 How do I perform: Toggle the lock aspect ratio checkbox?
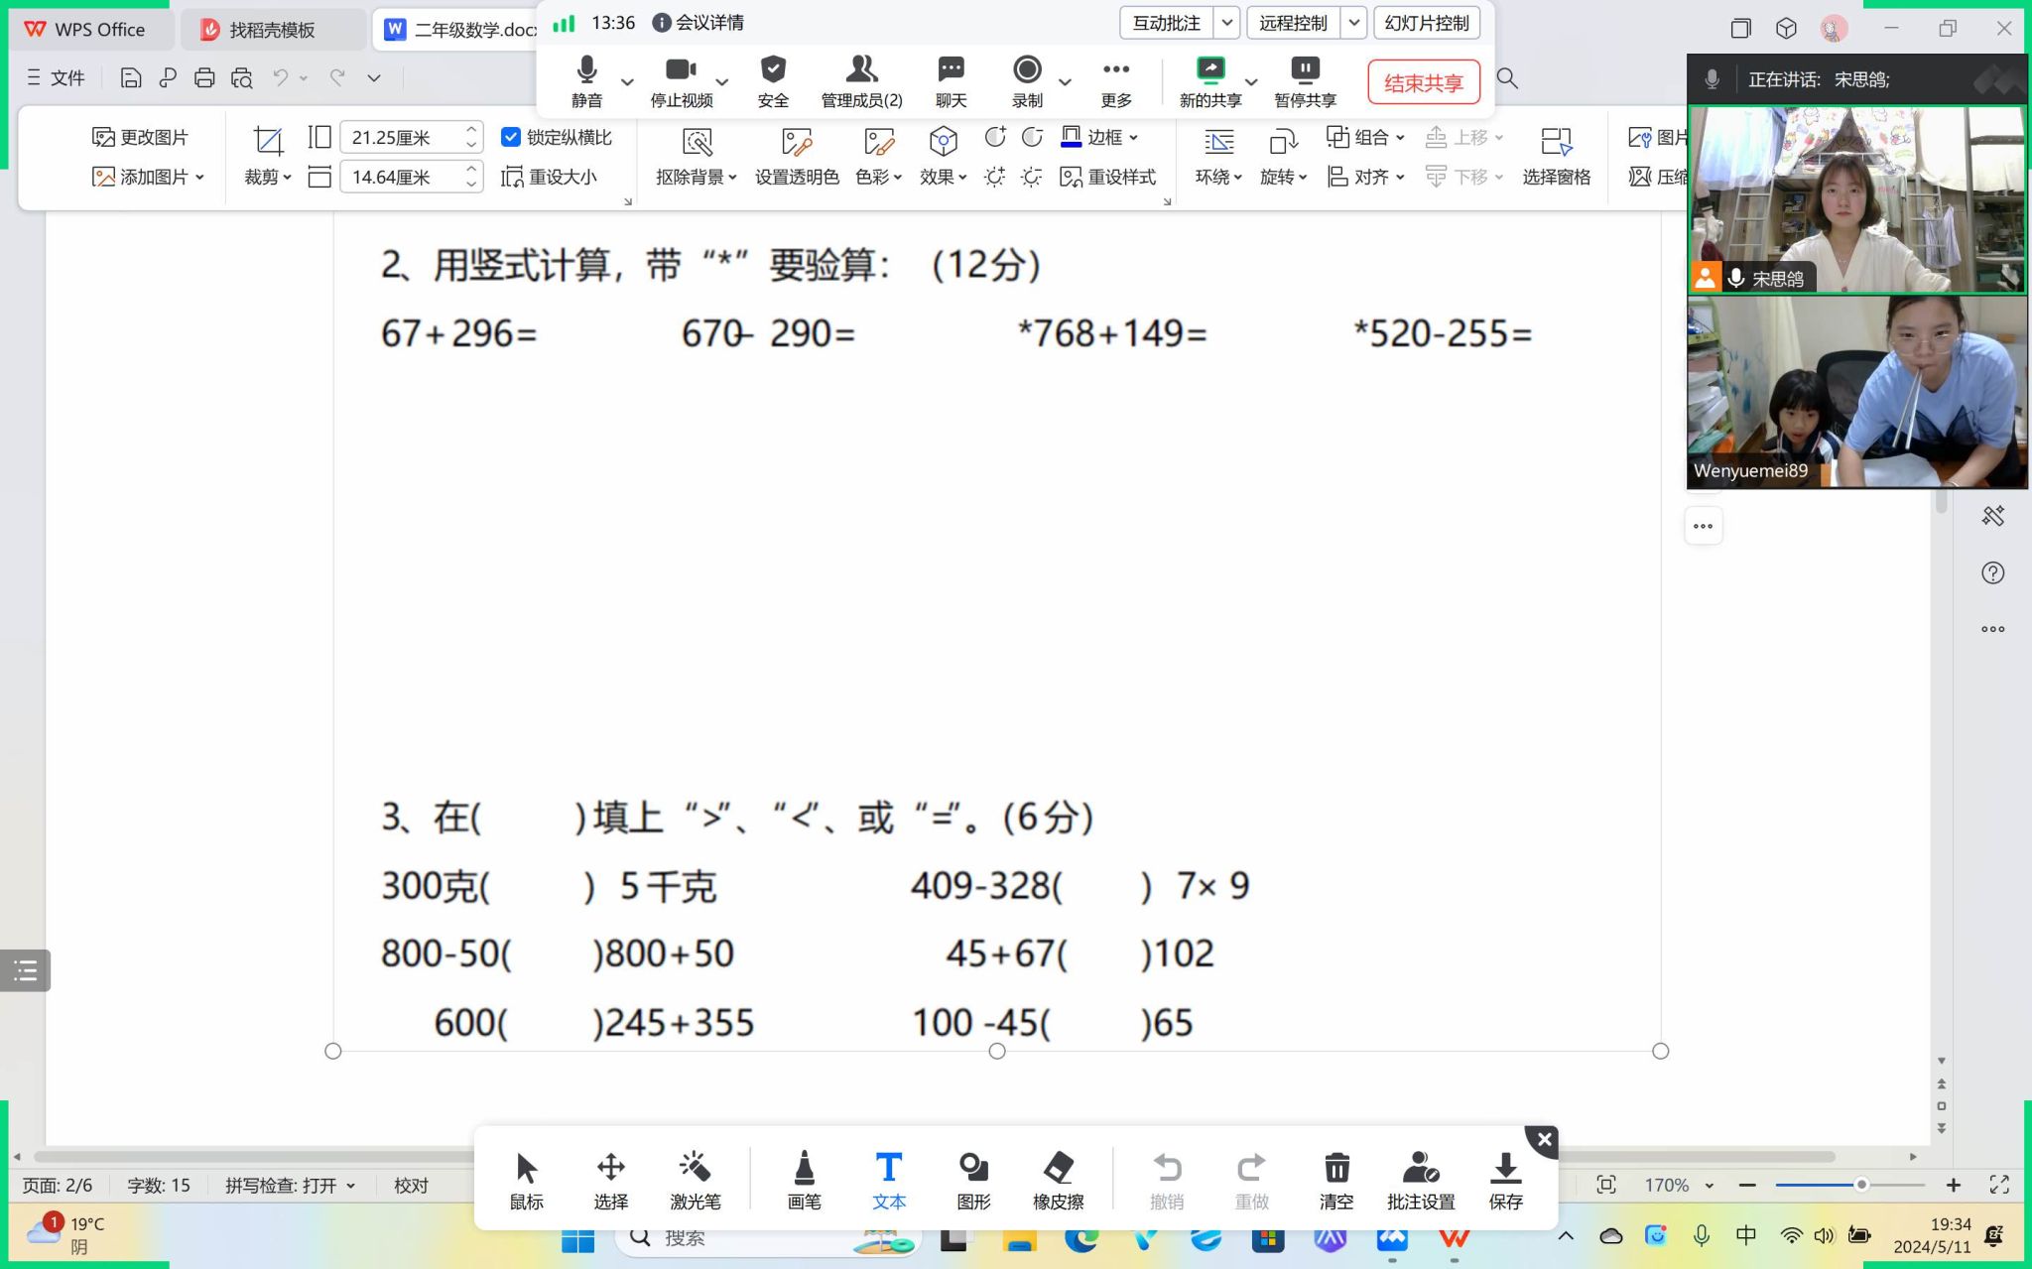511,137
